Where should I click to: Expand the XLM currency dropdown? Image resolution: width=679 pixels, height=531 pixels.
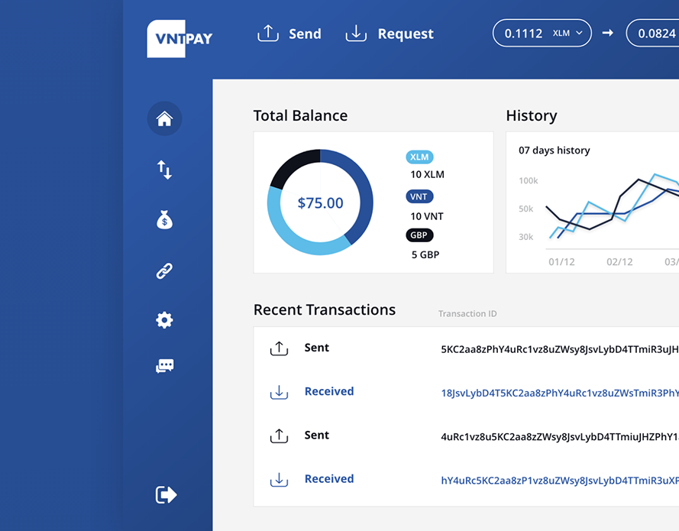click(x=567, y=33)
